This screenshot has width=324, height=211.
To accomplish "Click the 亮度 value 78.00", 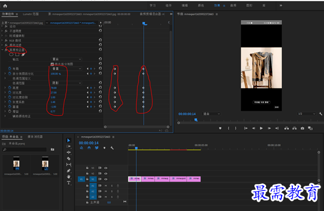I will 54,88.
